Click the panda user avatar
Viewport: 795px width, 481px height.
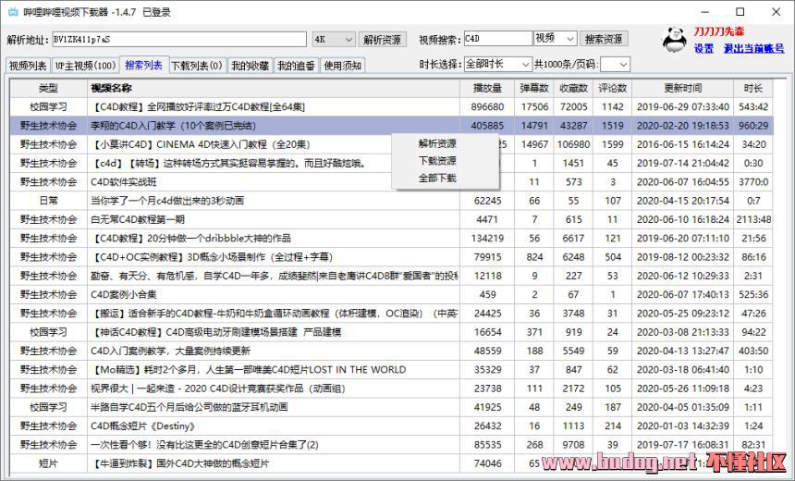(675, 40)
